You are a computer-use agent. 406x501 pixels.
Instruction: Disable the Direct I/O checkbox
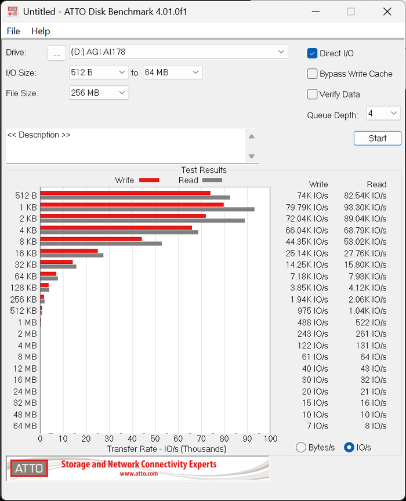(x=312, y=53)
